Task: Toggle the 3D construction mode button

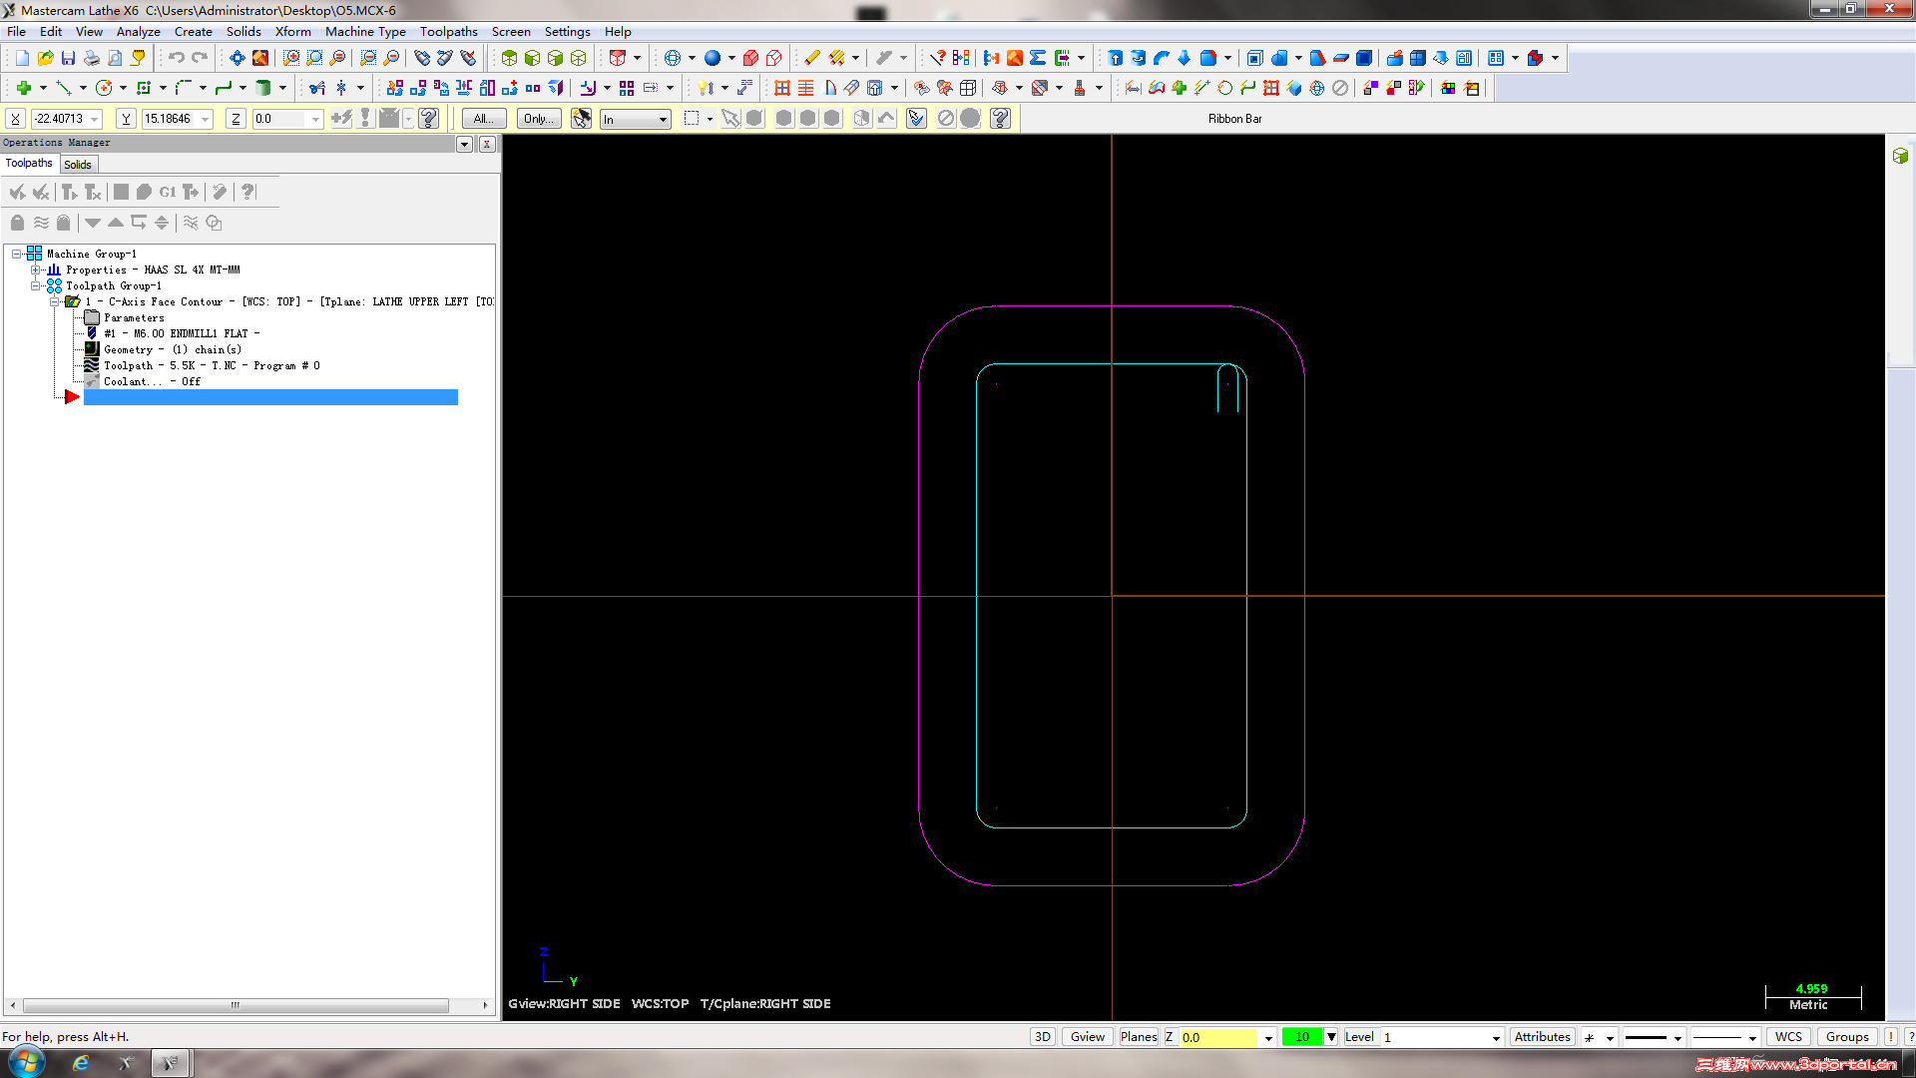Action: 1042,1037
